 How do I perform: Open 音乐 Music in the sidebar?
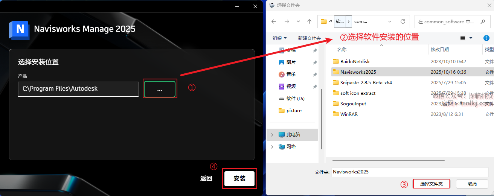pos(291,74)
